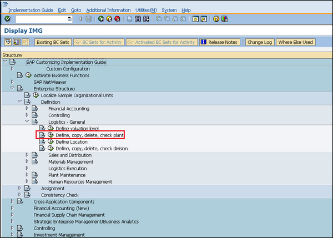Expand the Financial Accounting node under Definition

coord(26,109)
